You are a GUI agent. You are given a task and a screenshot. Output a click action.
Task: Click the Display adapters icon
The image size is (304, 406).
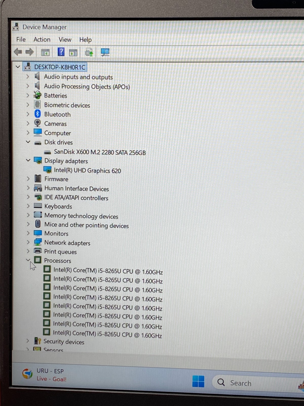[38, 160]
